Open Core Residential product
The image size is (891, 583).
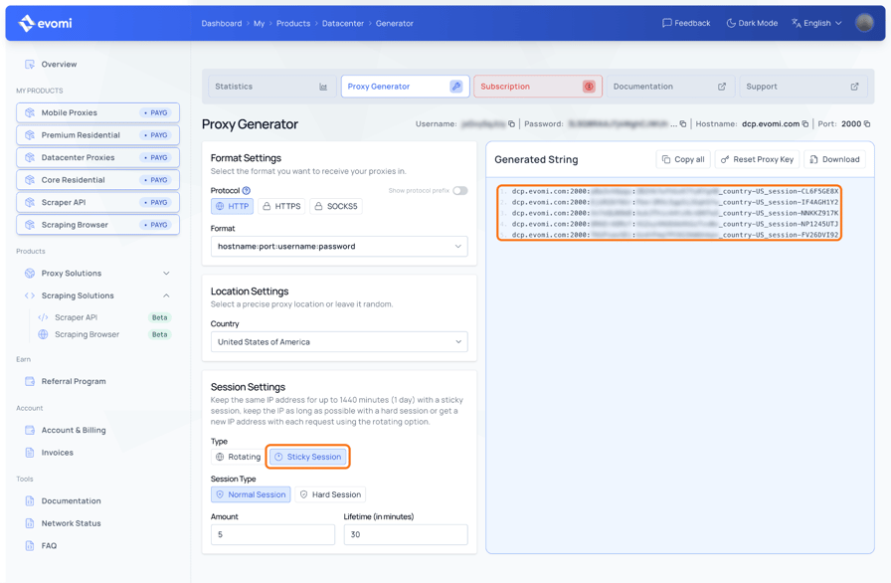pyautogui.click(x=97, y=180)
